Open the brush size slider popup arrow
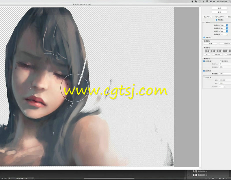The image size is (231, 180). (227, 25)
